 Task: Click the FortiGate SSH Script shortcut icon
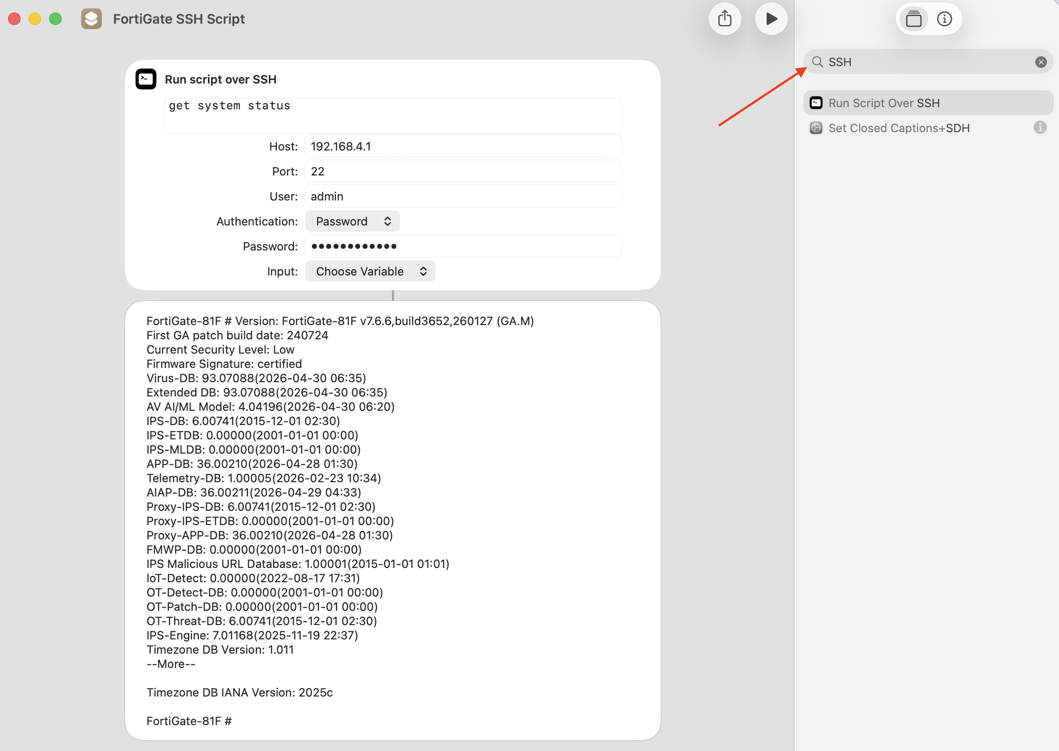pos(91,19)
